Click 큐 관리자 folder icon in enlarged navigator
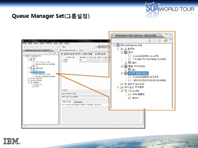198x148 pixels. click(122, 49)
